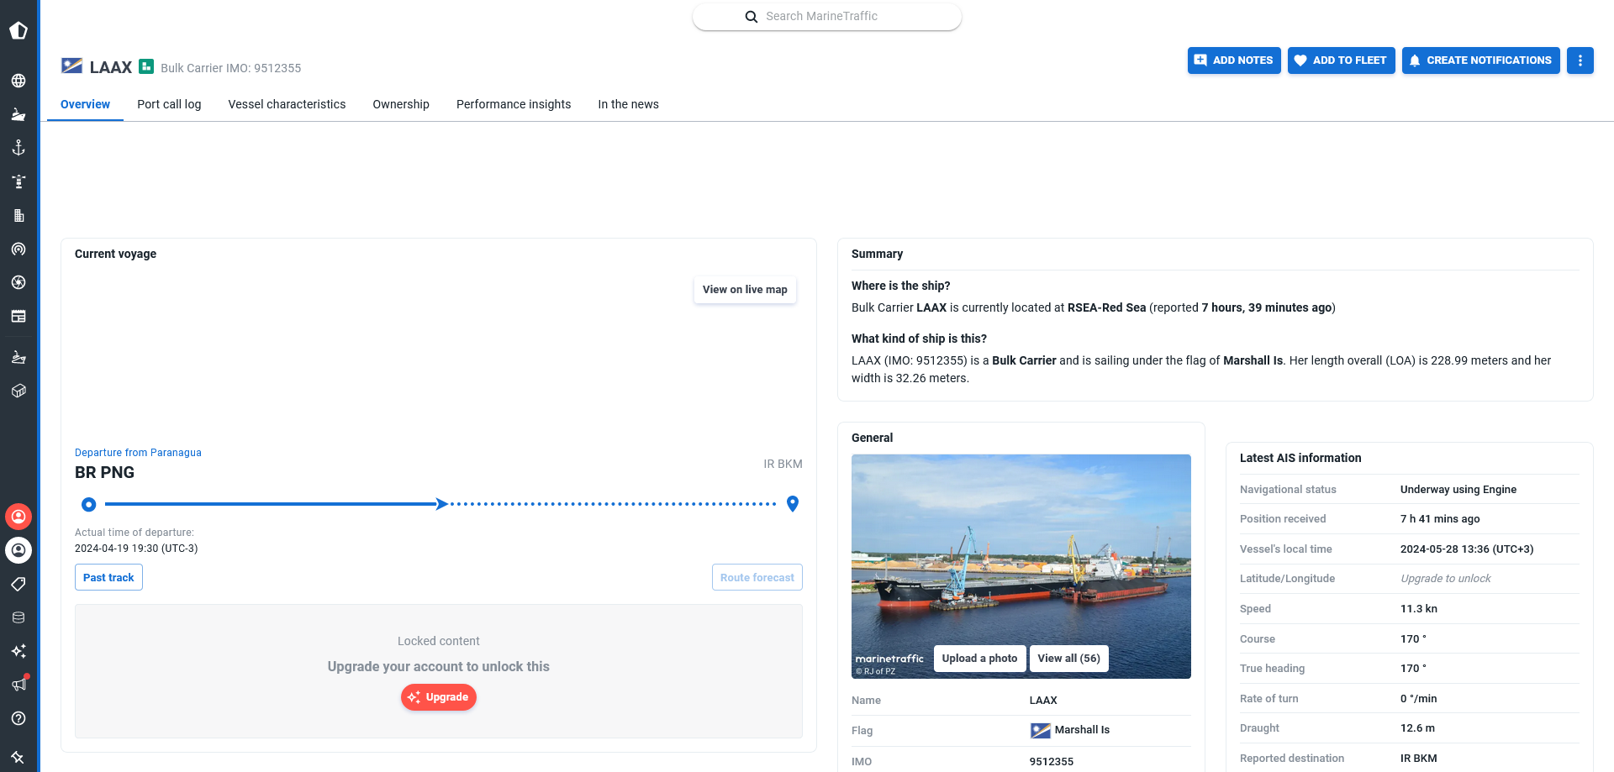
Task: Open the three-dot more options menu
Action: [x=1580, y=60]
